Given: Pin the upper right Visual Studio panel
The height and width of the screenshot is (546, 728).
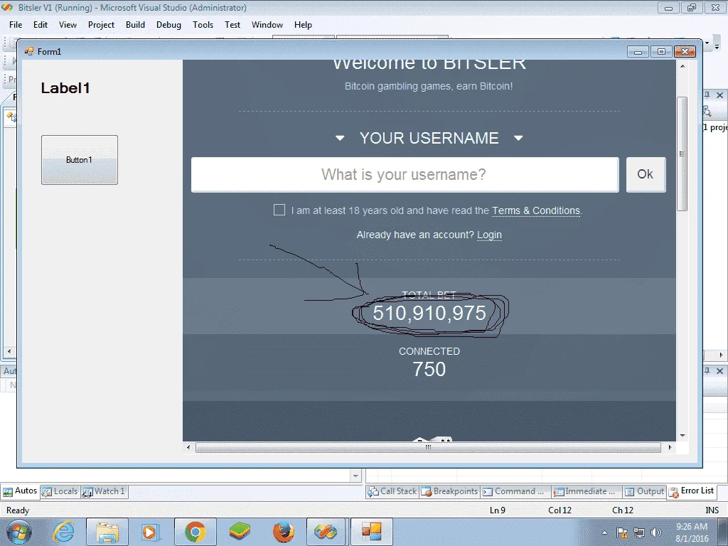Looking at the screenshot, I should (707, 95).
